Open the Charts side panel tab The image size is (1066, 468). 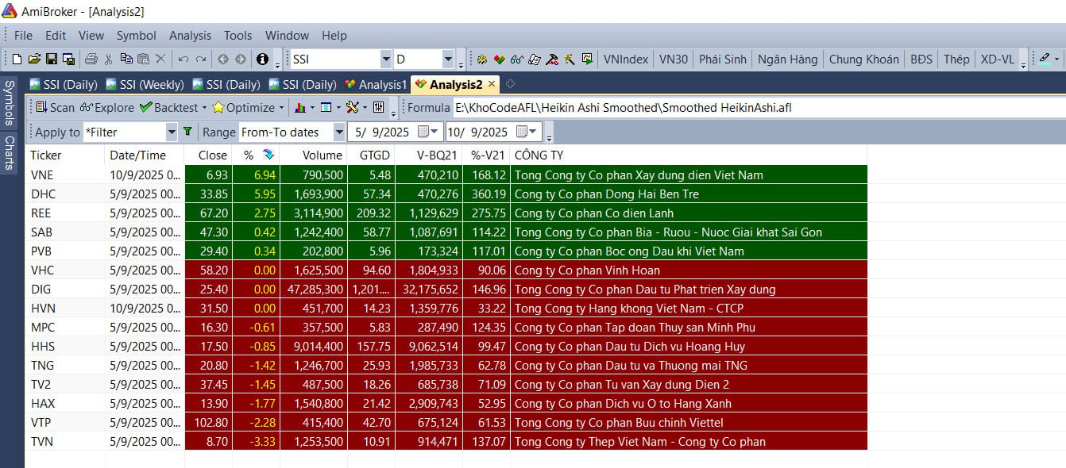coord(10,153)
